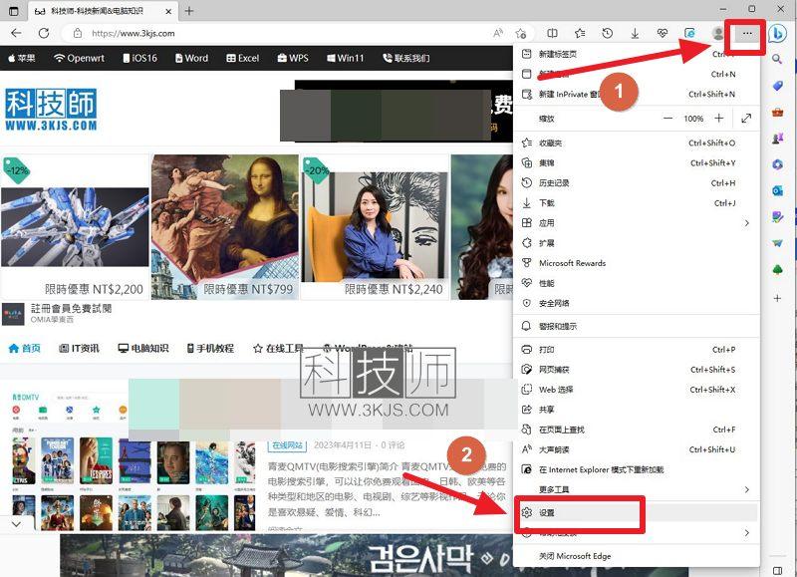Viewport: 797px width, 577px height.
Task: Open downloads arrow icon in toolbar
Action: (635, 34)
